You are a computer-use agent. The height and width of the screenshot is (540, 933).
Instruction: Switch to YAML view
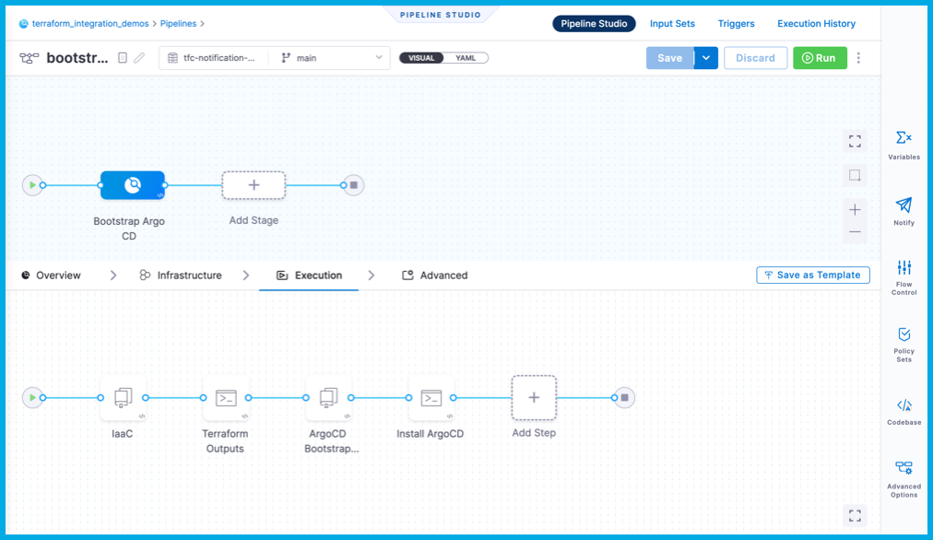[466, 58]
